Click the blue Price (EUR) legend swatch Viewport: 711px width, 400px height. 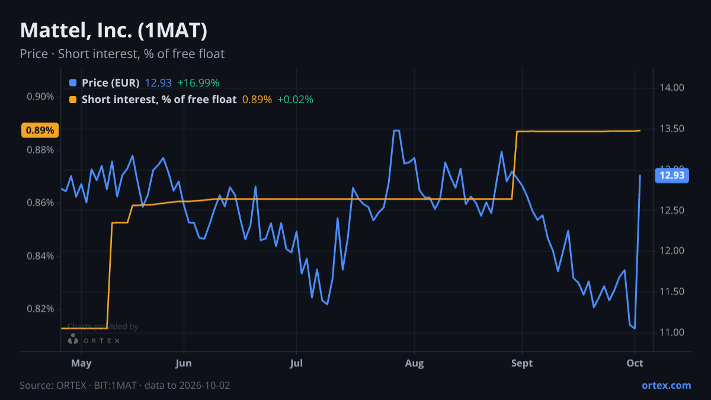73,83
